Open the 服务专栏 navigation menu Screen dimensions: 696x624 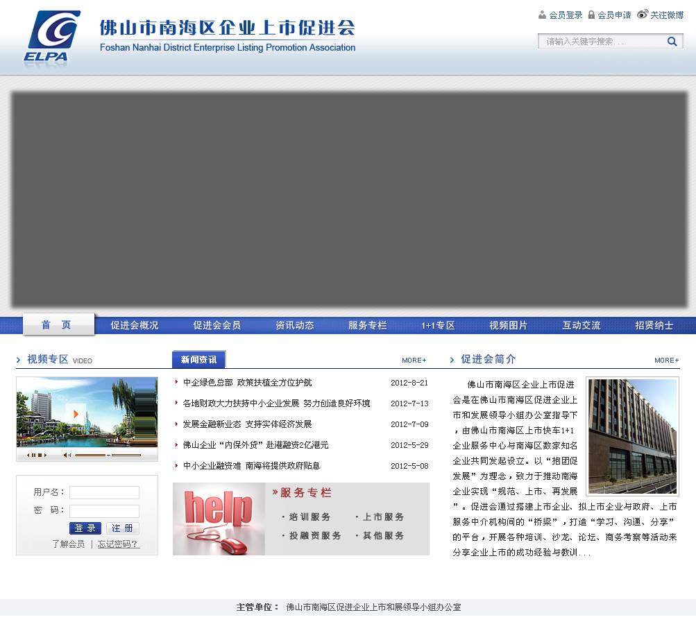coord(367,325)
